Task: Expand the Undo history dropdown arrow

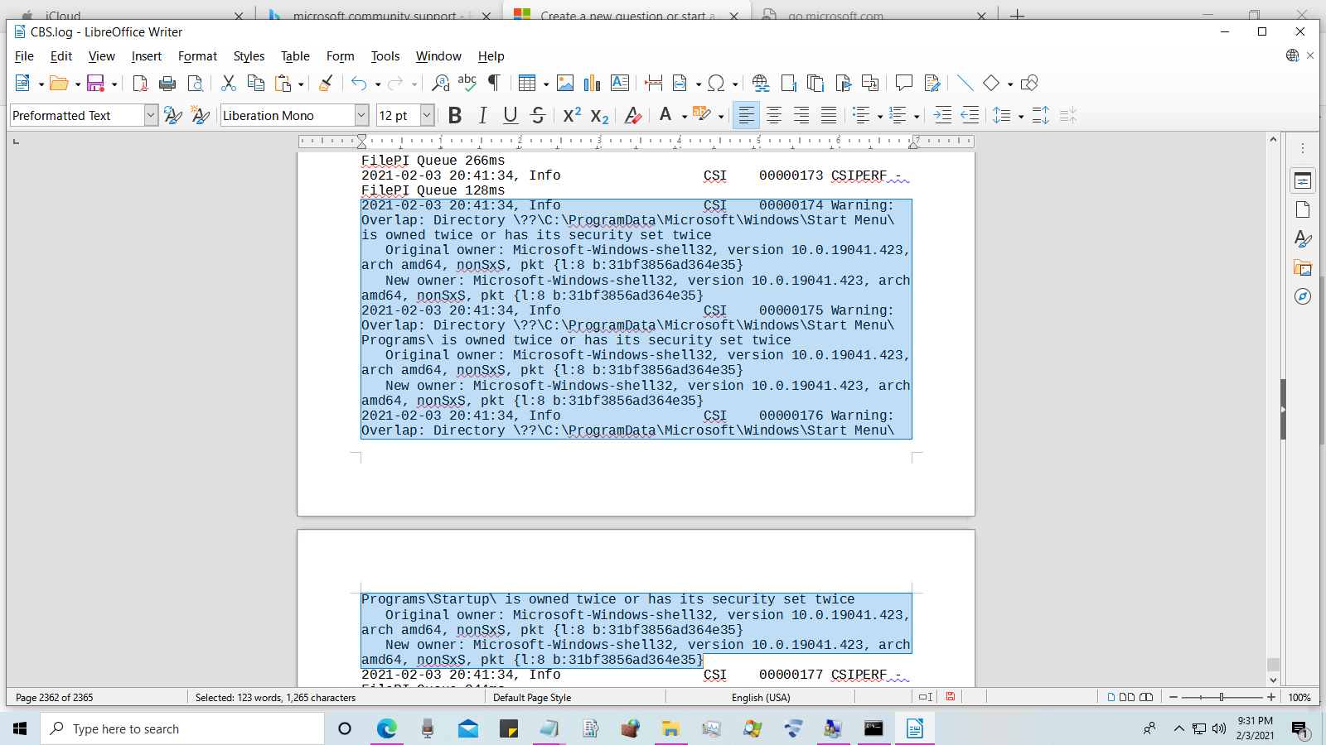Action: (378, 84)
